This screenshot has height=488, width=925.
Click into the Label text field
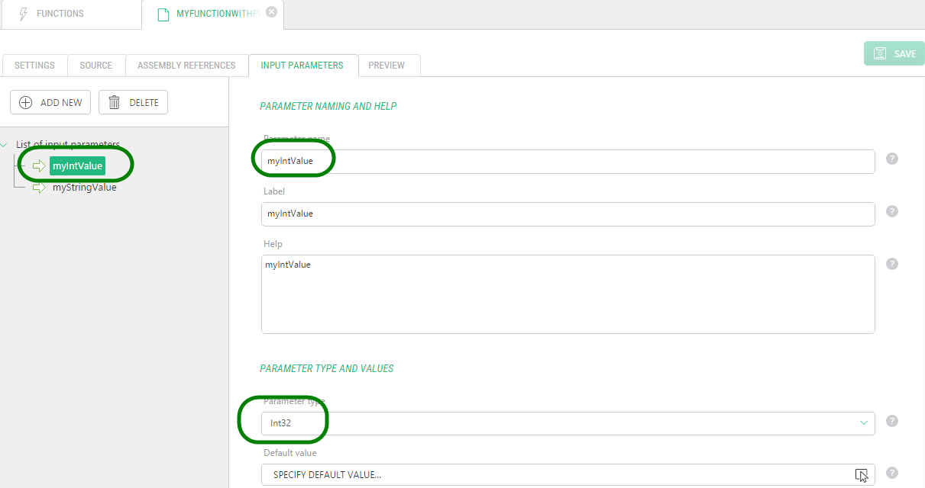coord(567,214)
